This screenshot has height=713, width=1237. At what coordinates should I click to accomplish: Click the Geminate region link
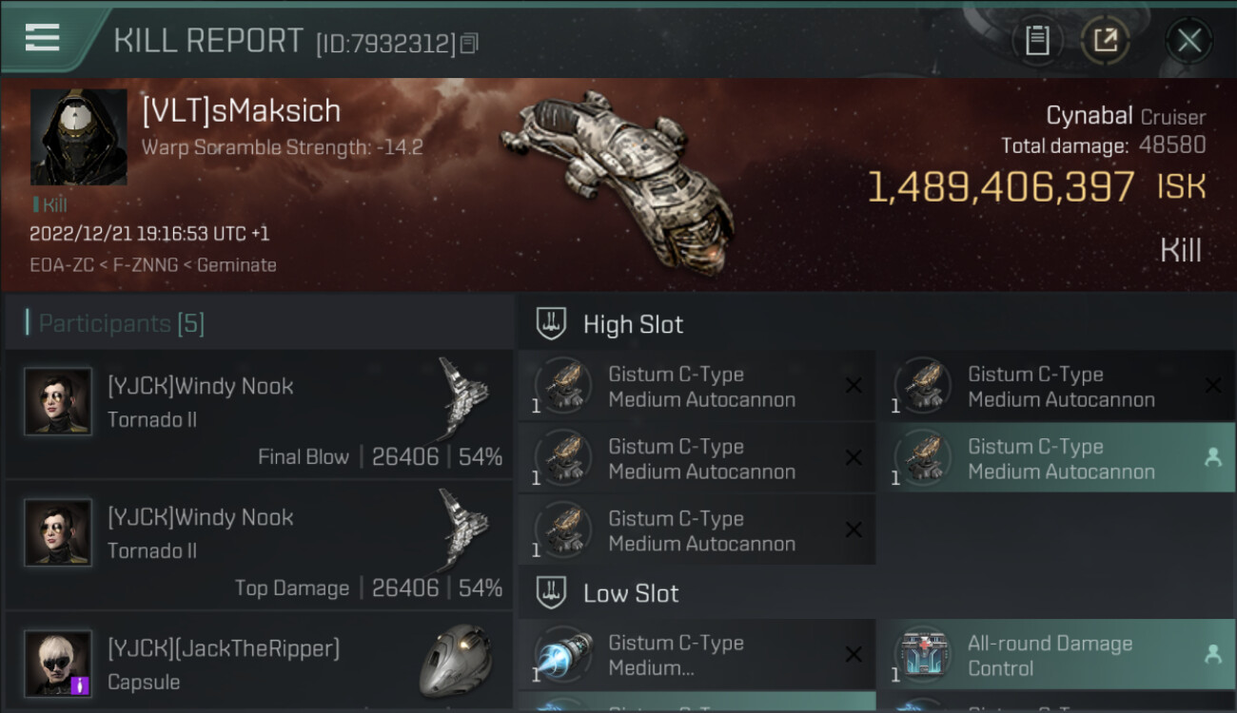242,265
